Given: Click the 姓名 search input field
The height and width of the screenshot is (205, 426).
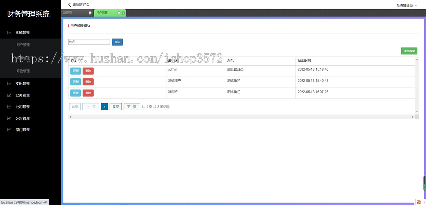Looking at the screenshot, I should pyautogui.click(x=89, y=42).
